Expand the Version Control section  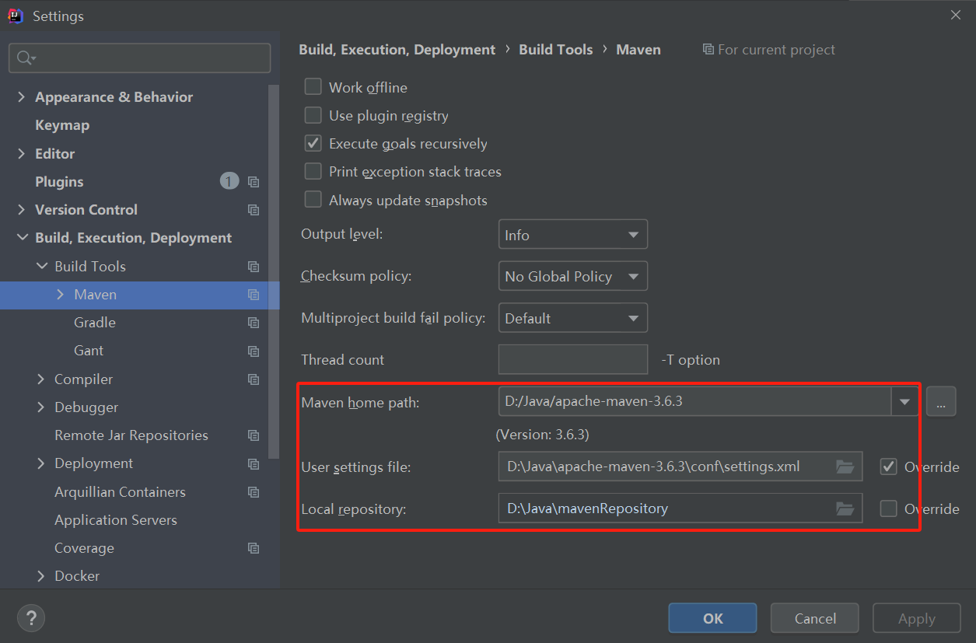(x=21, y=210)
